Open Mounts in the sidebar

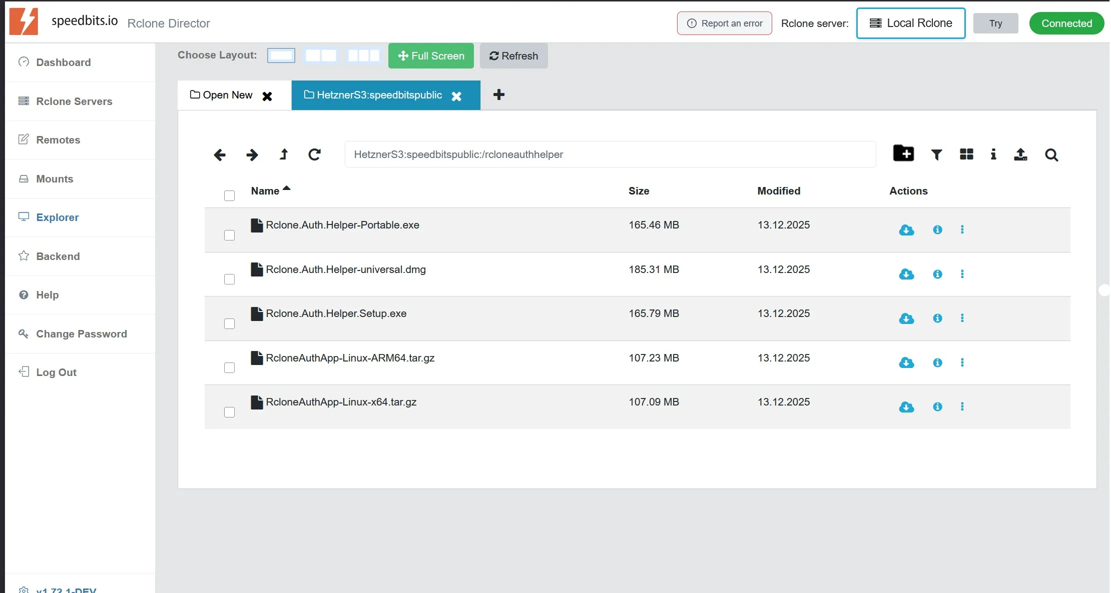[x=80, y=178]
